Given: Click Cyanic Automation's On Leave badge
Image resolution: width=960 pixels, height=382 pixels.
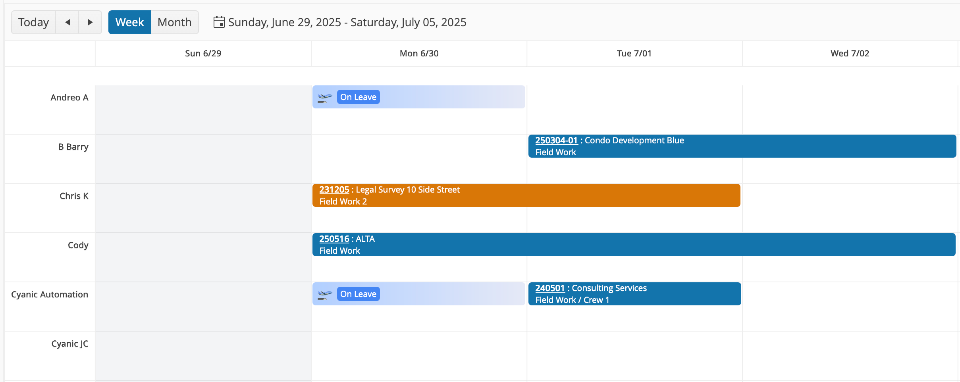Looking at the screenshot, I should 358,294.
